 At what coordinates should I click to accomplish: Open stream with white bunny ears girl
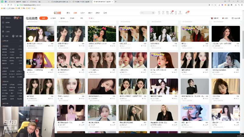[x=164, y=86]
